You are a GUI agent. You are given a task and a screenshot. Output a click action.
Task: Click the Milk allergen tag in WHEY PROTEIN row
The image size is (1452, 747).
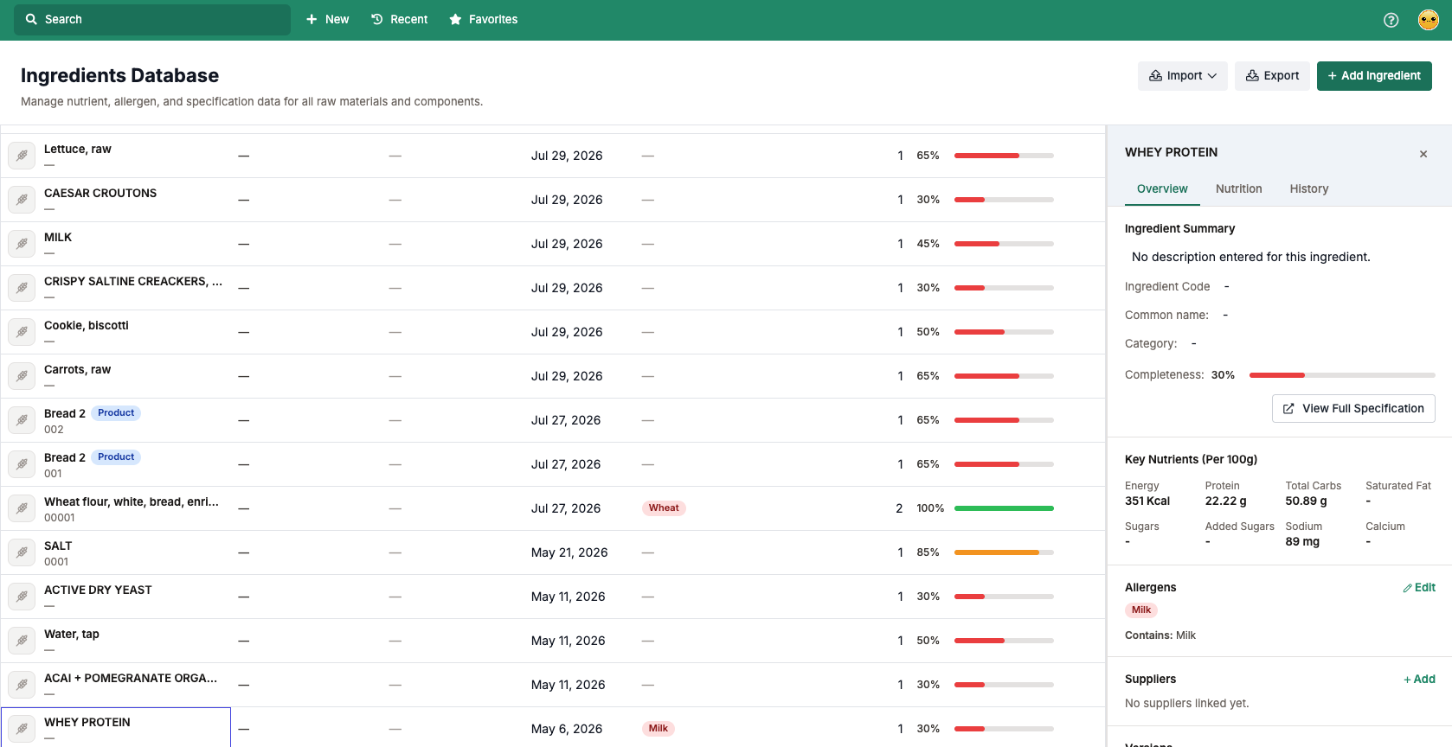click(659, 729)
